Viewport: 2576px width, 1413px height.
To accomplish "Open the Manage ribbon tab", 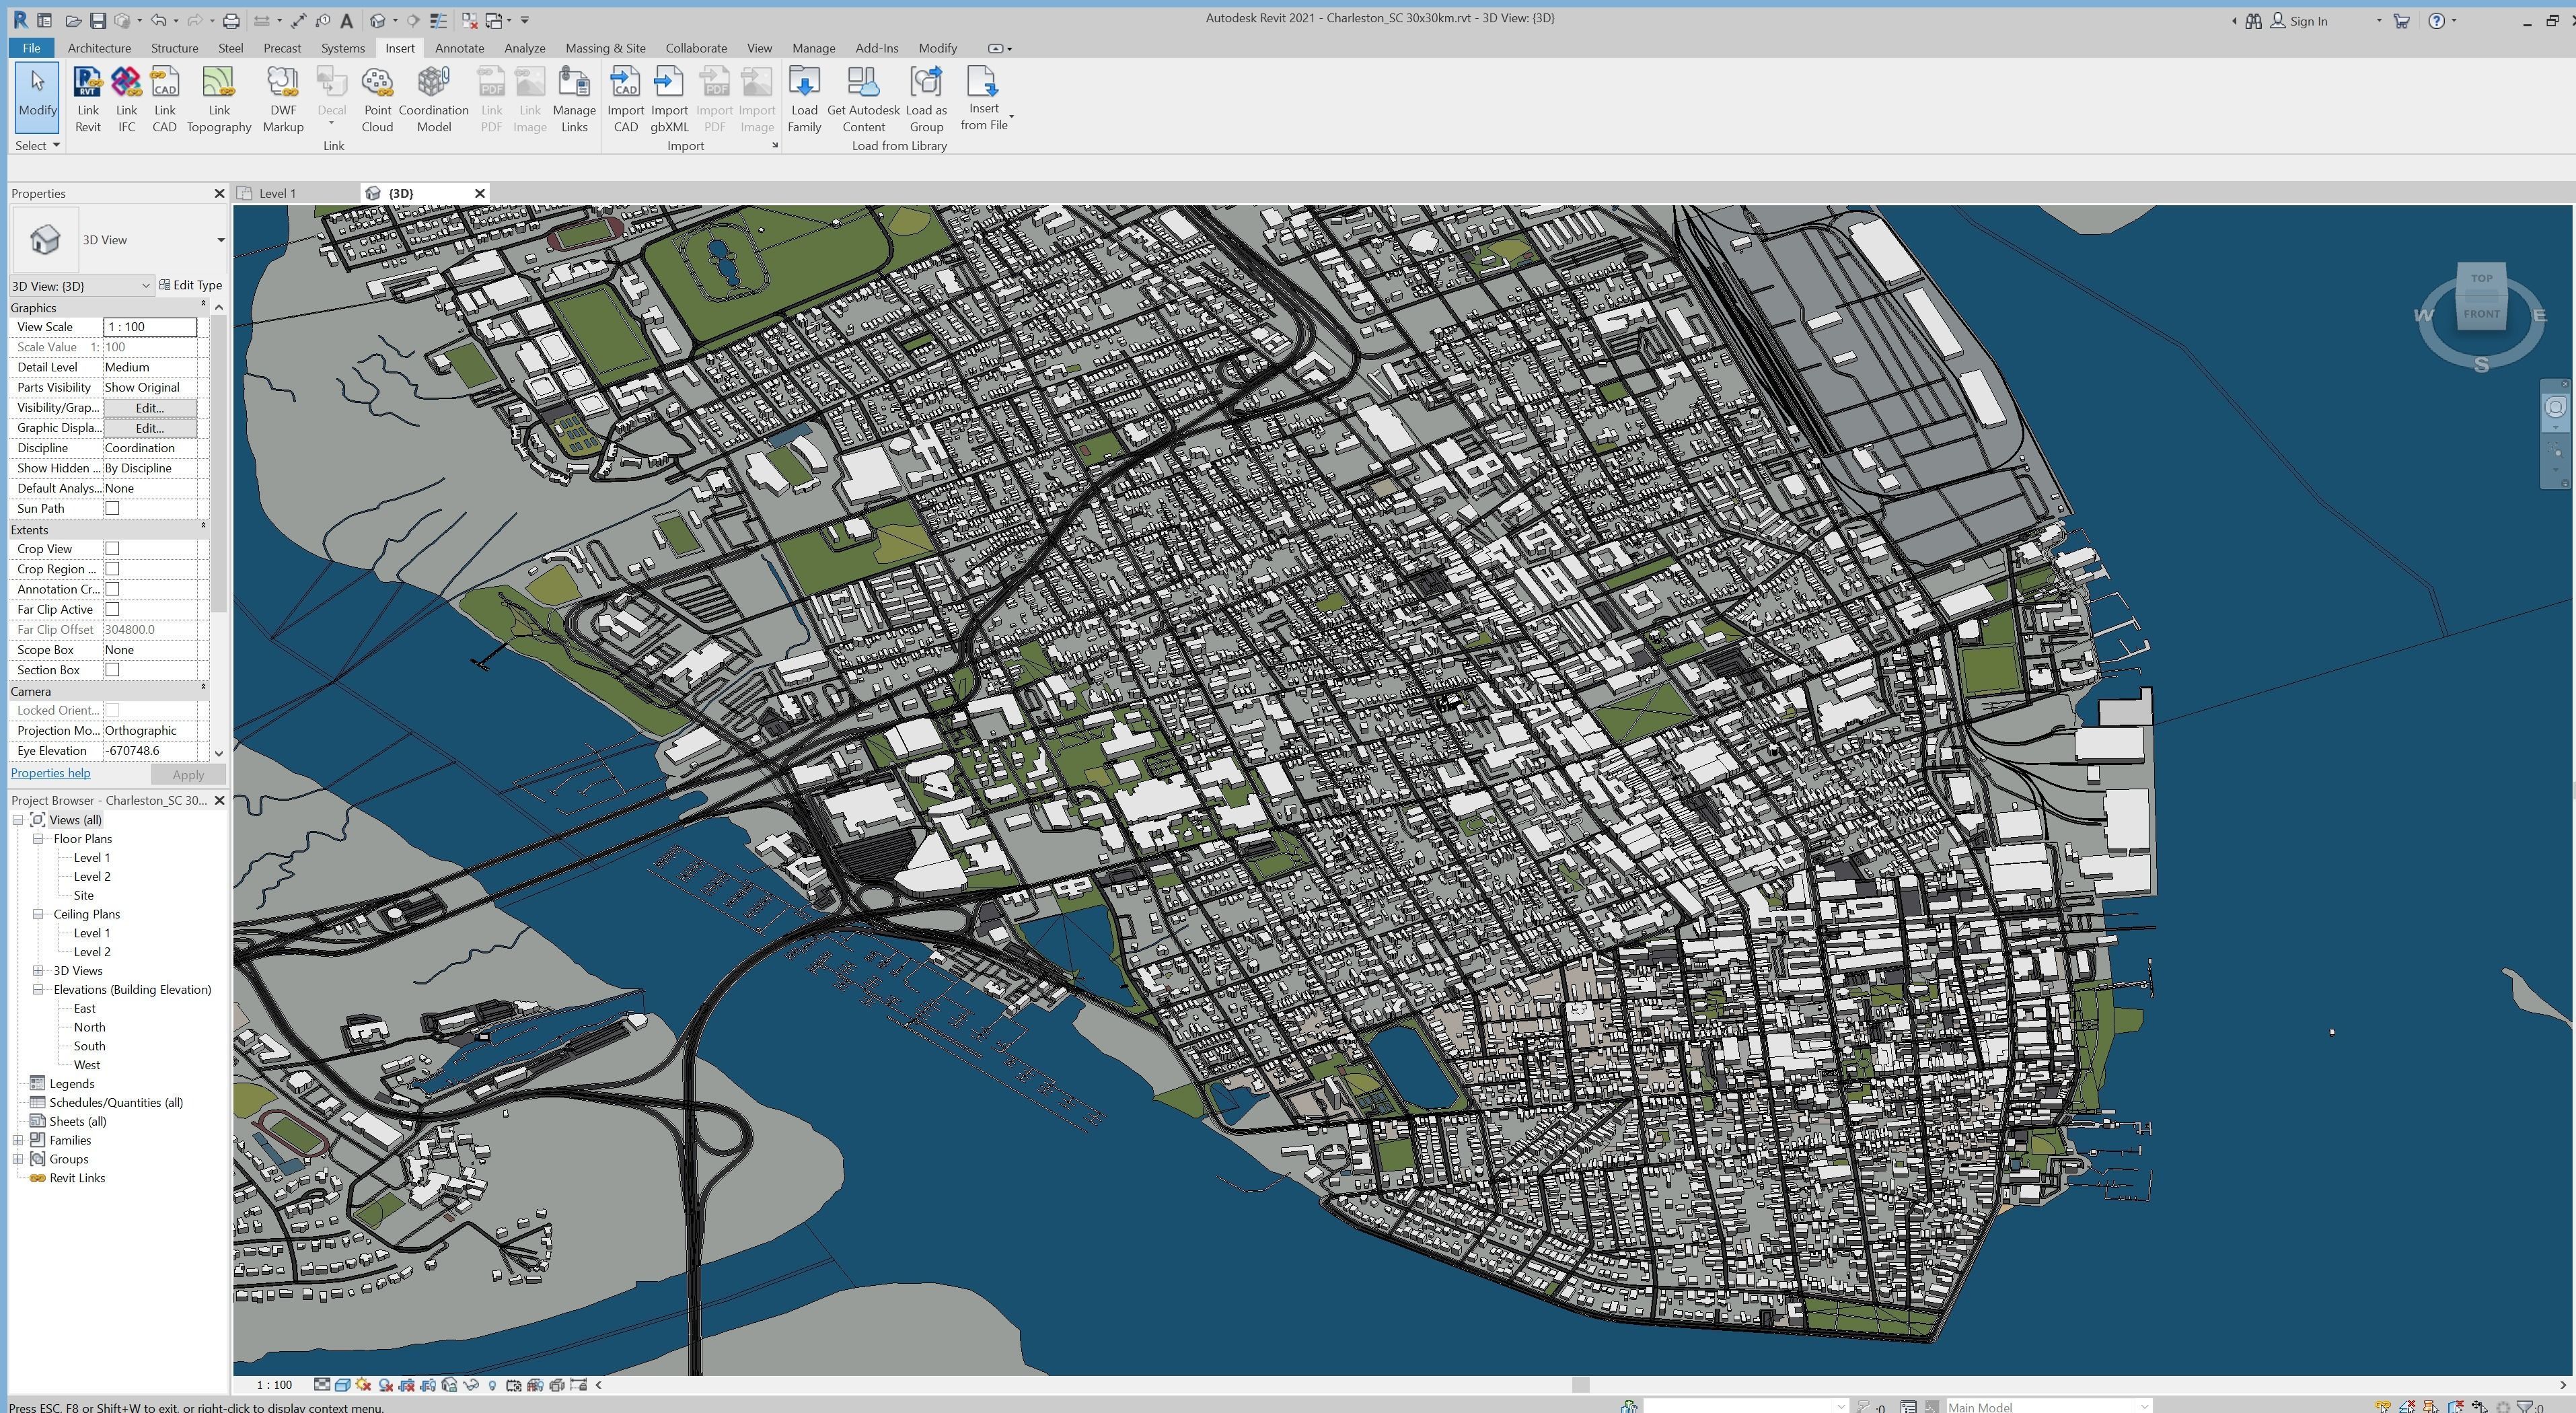I will coord(813,48).
